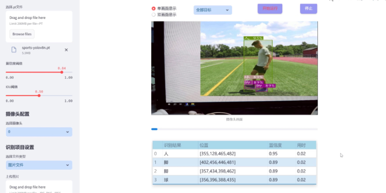
Task: Select the 单画面显示 radio button
Action: tap(153, 8)
